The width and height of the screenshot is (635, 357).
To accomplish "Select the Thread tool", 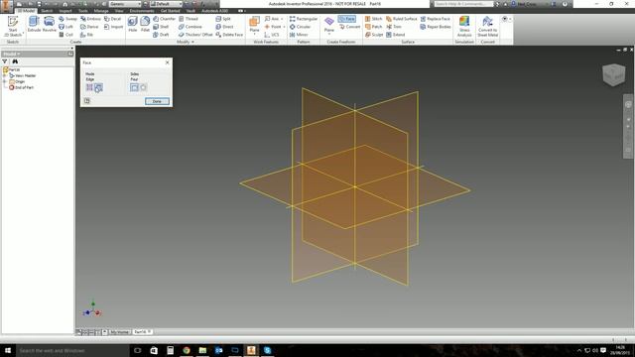I will pyautogui.click(x=189, y=19).
